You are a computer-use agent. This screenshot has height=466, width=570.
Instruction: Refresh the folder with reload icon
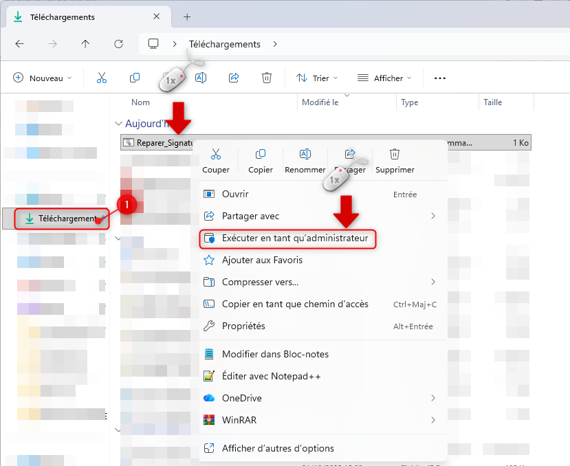pos(118,44)
